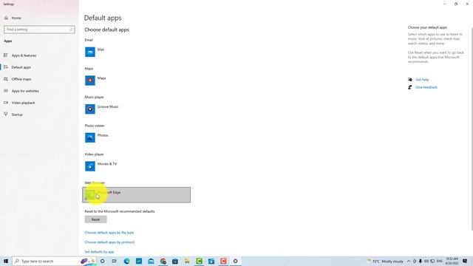The height and width of the screenshot is (266, 473).
Task: Open the Settings gear on taskbar
Action: 235,261
